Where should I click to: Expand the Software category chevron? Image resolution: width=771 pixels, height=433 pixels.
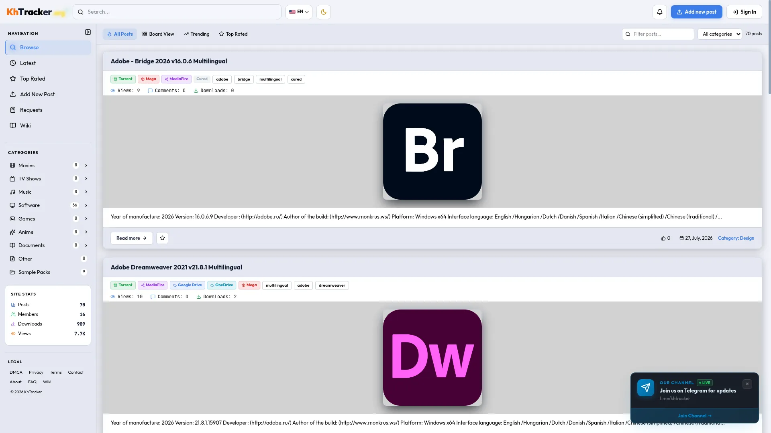[86, 205]
